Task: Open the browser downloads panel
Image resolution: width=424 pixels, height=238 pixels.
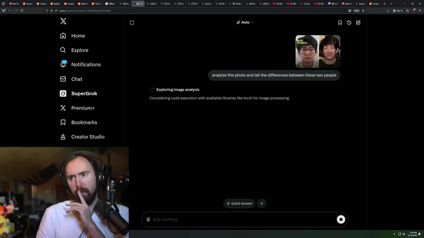Action: 388,11
